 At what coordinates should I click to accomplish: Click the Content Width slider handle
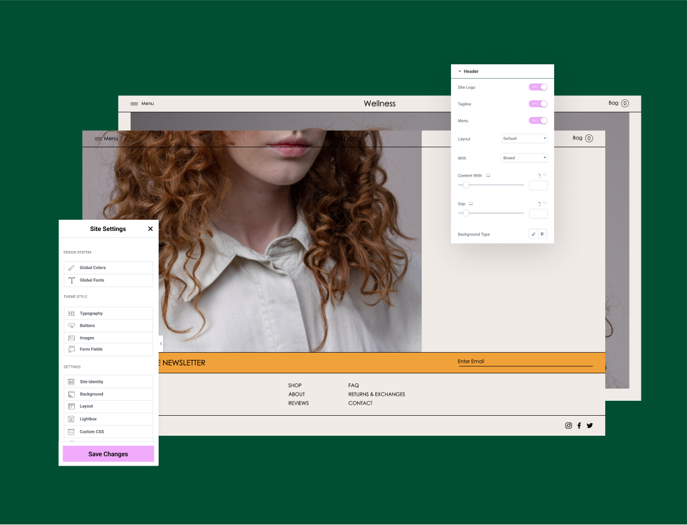(x=465, y=185)
